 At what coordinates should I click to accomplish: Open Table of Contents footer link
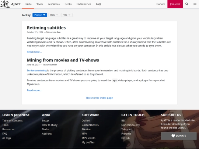click(13, 121)
